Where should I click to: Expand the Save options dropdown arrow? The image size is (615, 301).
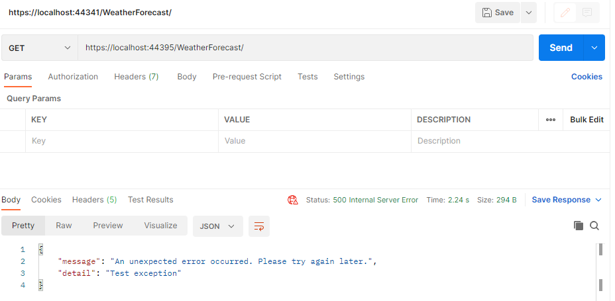coord(529,13)
